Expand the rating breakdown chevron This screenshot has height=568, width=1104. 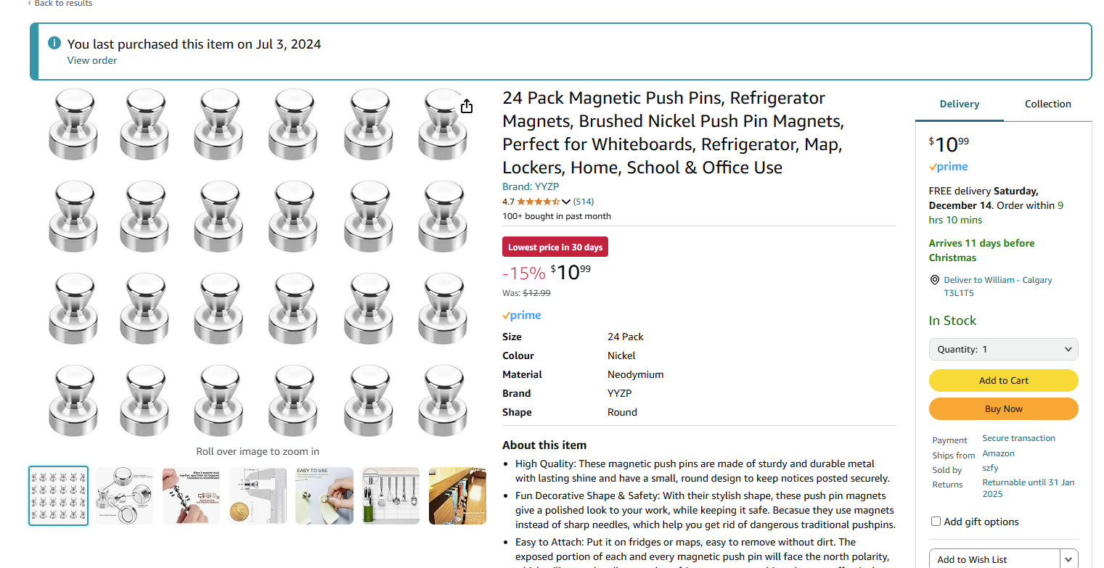(566, 202)
